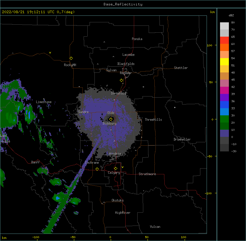Click the 2022/08/21 19:12:11 UTC timestamp
246x241 pixels.
click(28, 12)
